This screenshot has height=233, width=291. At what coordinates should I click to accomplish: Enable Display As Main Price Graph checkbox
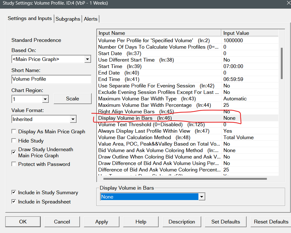coord(14,131)
